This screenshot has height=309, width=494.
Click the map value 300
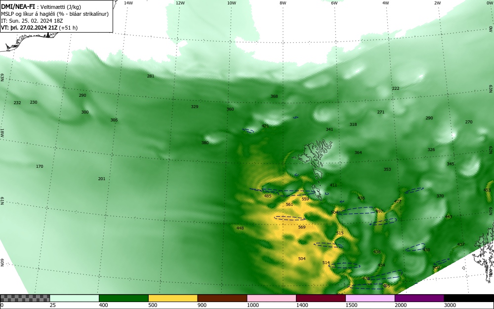[x=85, y=112]
